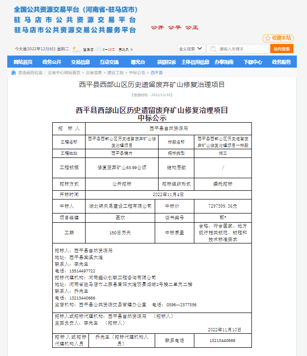Click the search magnifier icon

click(x=213, y=49)
